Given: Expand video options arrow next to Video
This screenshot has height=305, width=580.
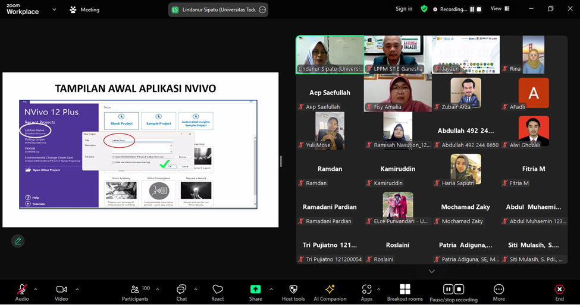Looking at the screenshot, I should 77,290.
